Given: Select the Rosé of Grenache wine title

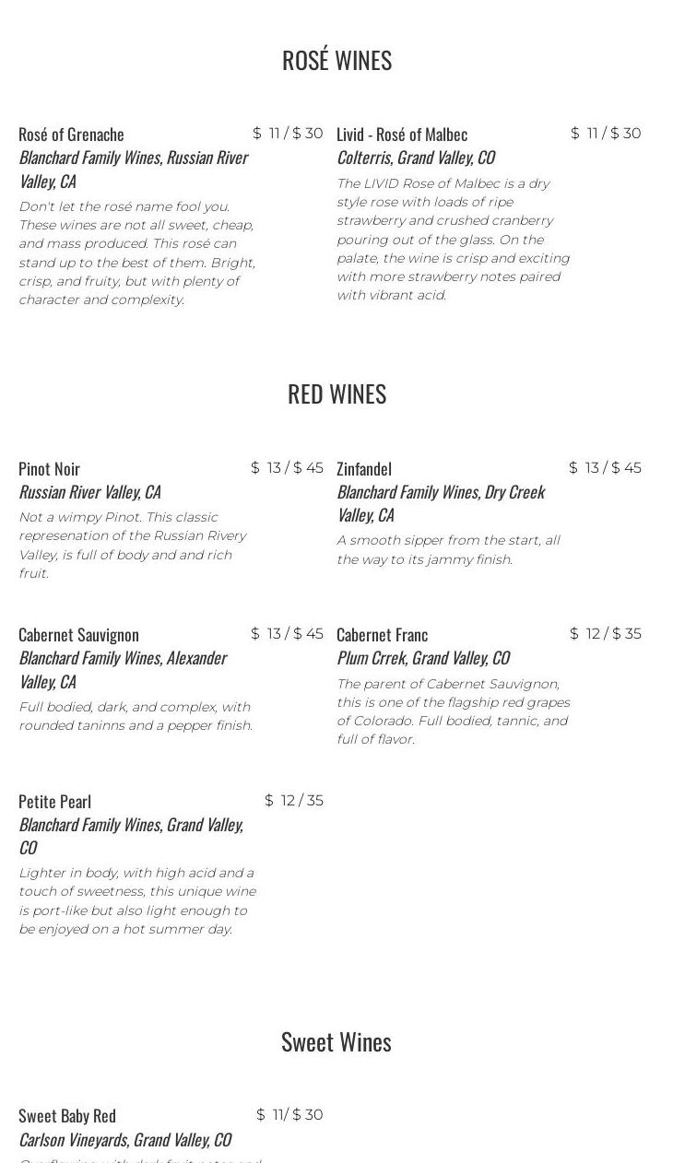Looking at the screenshot, I should 71,135.
